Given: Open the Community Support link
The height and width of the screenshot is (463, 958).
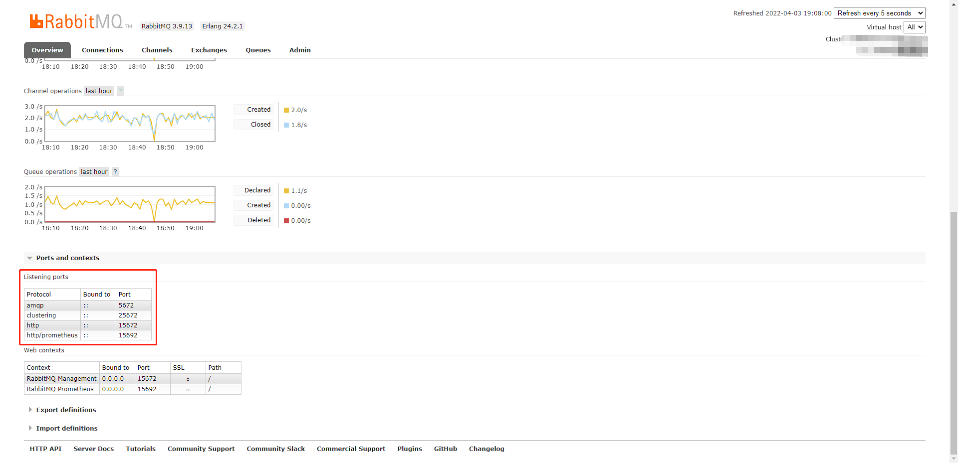Looking at the screenshot, I should tap(201, 449).
